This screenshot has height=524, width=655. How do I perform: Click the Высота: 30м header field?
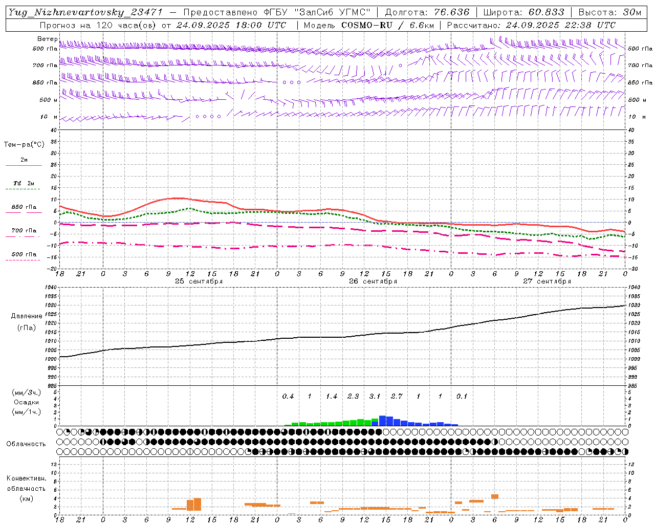(609, 12)
